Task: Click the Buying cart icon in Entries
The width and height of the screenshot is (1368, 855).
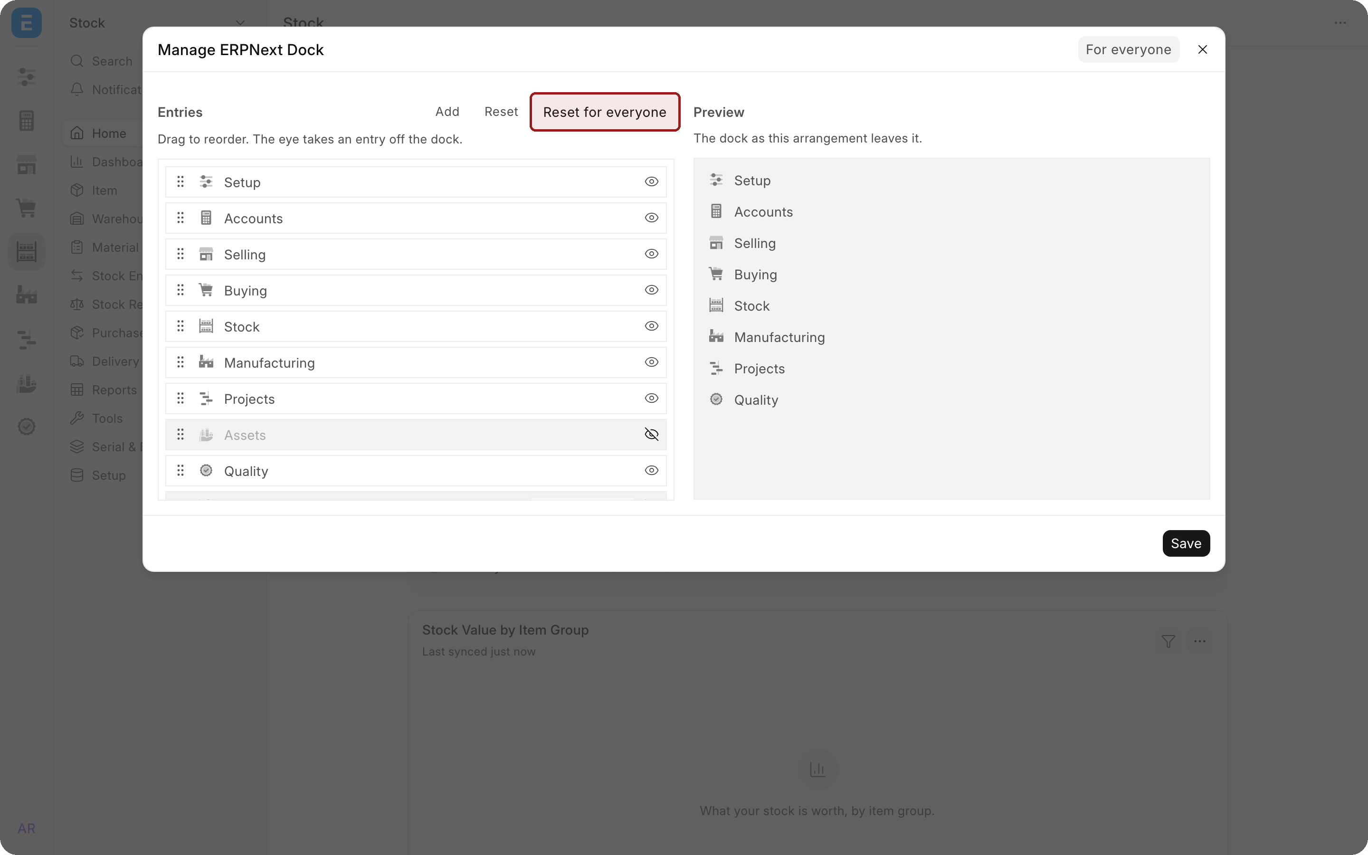Action: (x=206, y=290)
